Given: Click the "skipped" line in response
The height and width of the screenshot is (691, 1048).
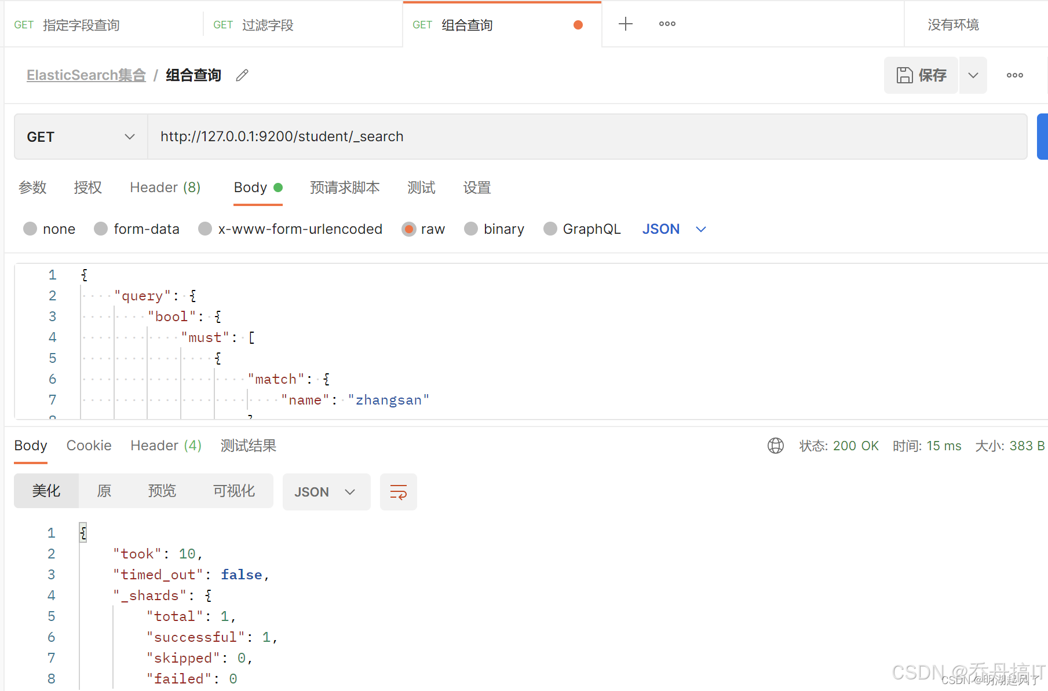Looking at the screenshot, I should click(x=199, y=658).
